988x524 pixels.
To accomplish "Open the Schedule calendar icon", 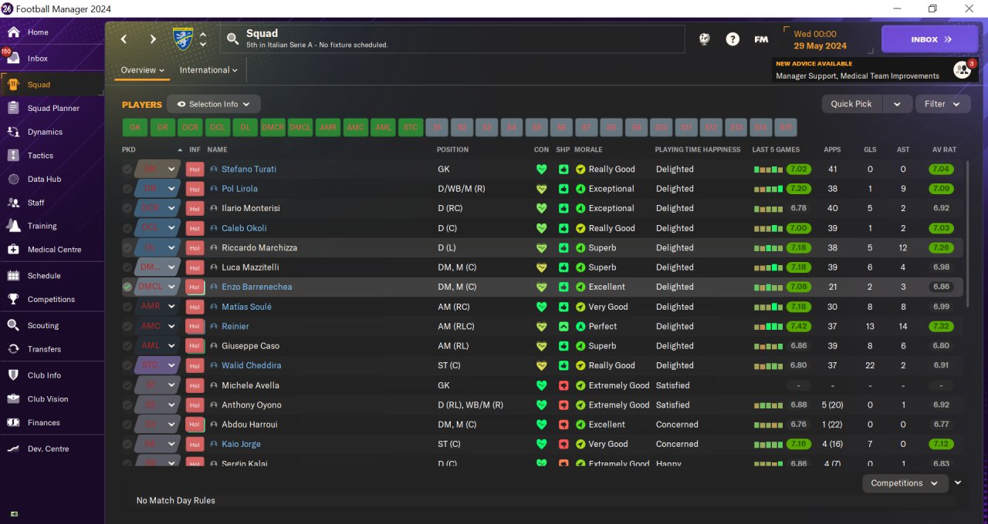I will click(x=13, y=276).
